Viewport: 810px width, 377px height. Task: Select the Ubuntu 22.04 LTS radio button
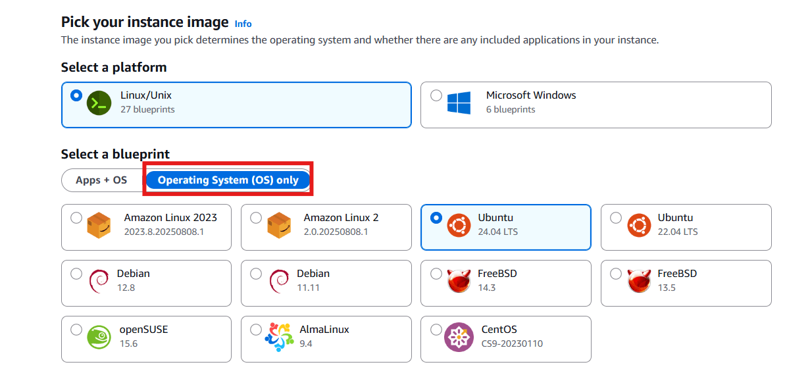coord(616,218)
